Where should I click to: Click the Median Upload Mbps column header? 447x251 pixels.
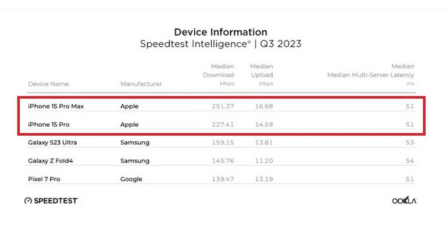[261, 75]
